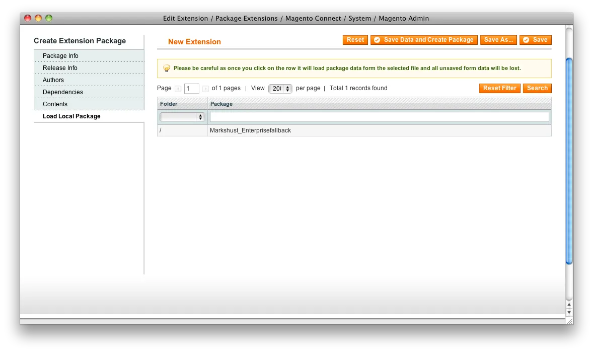Switch to the Package Info tab
The image size is (593, 352).
coord(60,56)
